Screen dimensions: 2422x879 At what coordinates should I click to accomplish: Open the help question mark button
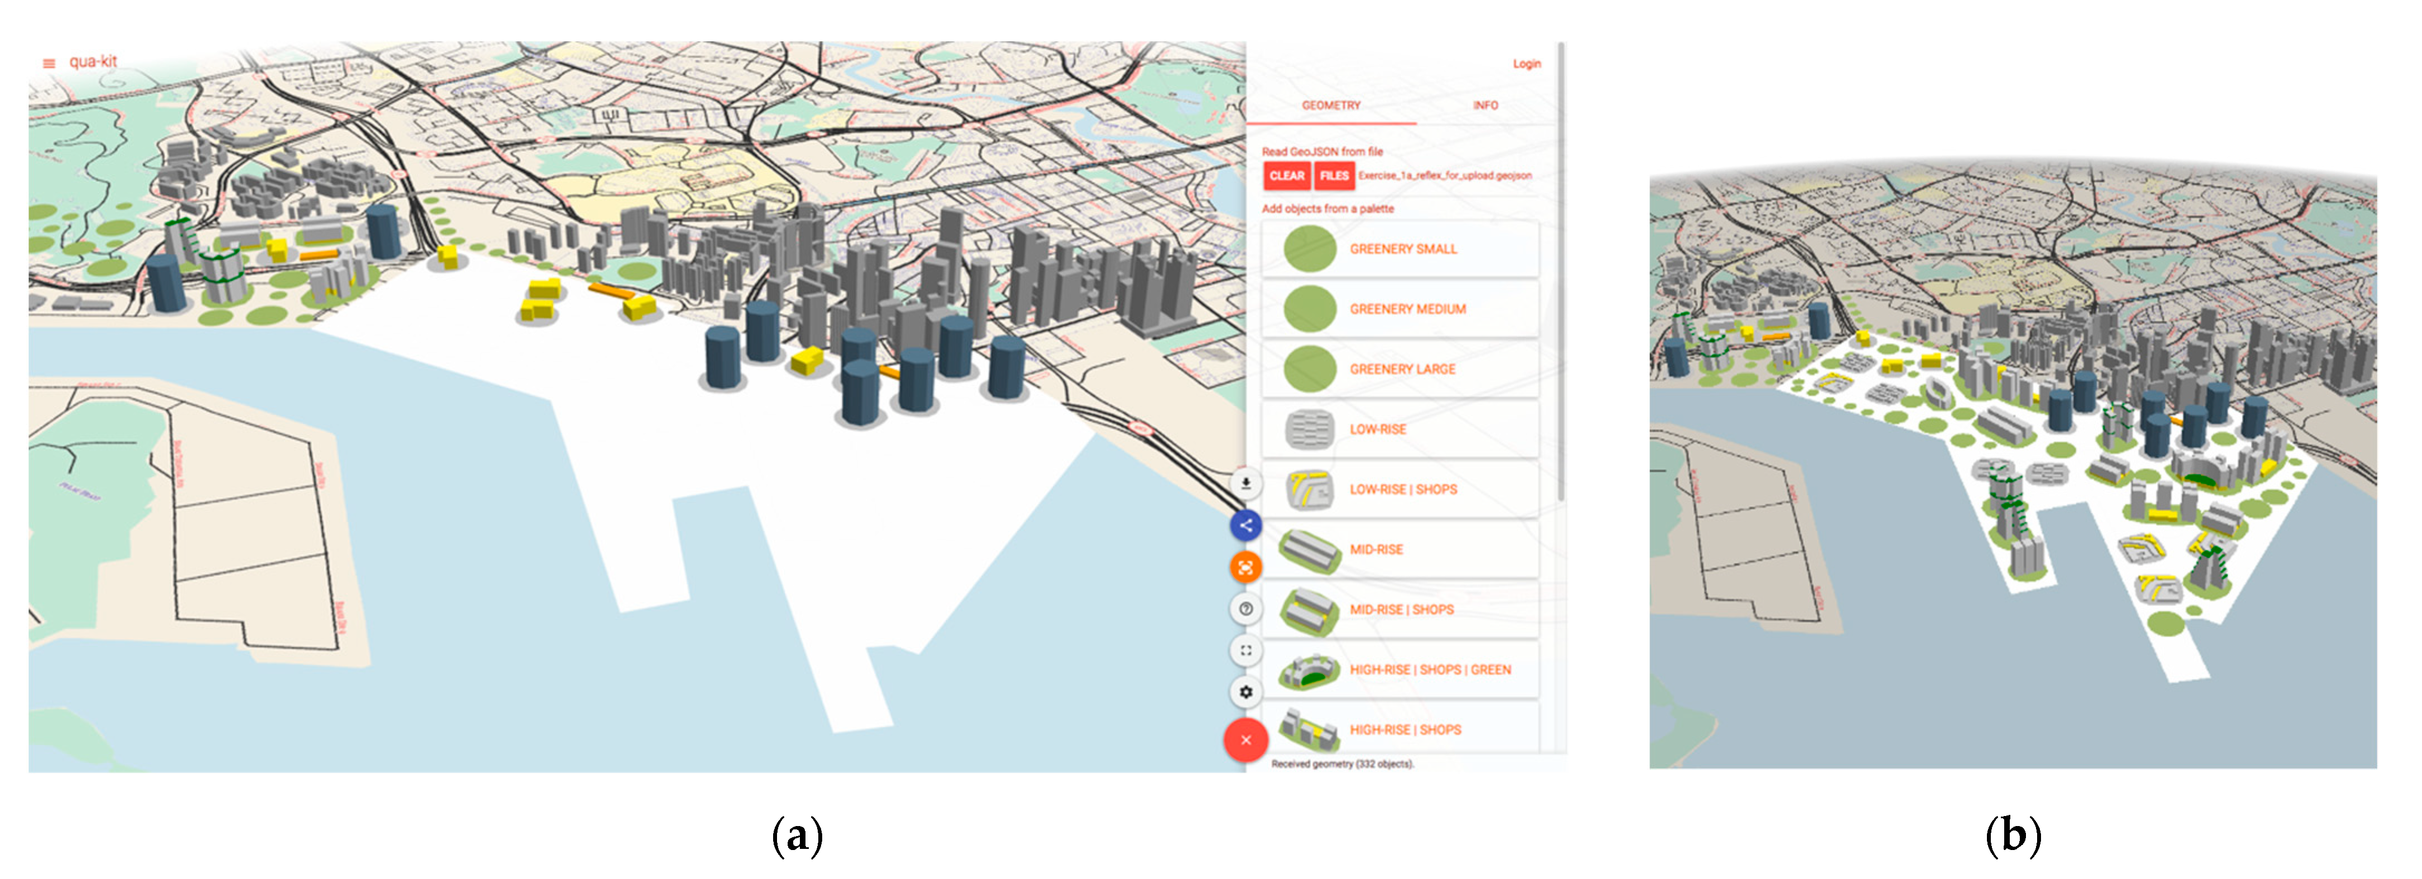[1246, 609]
